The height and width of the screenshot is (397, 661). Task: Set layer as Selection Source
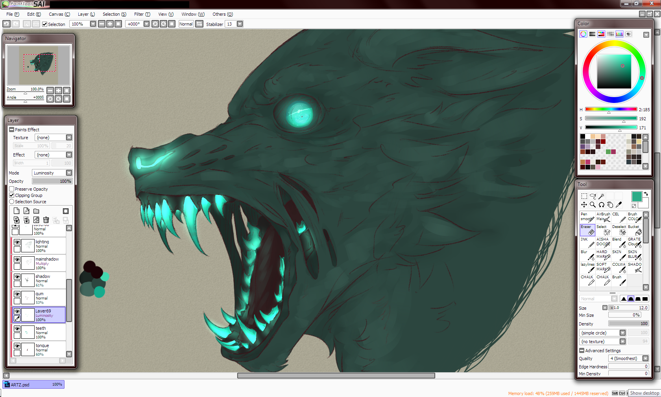[x=12, y=202]
